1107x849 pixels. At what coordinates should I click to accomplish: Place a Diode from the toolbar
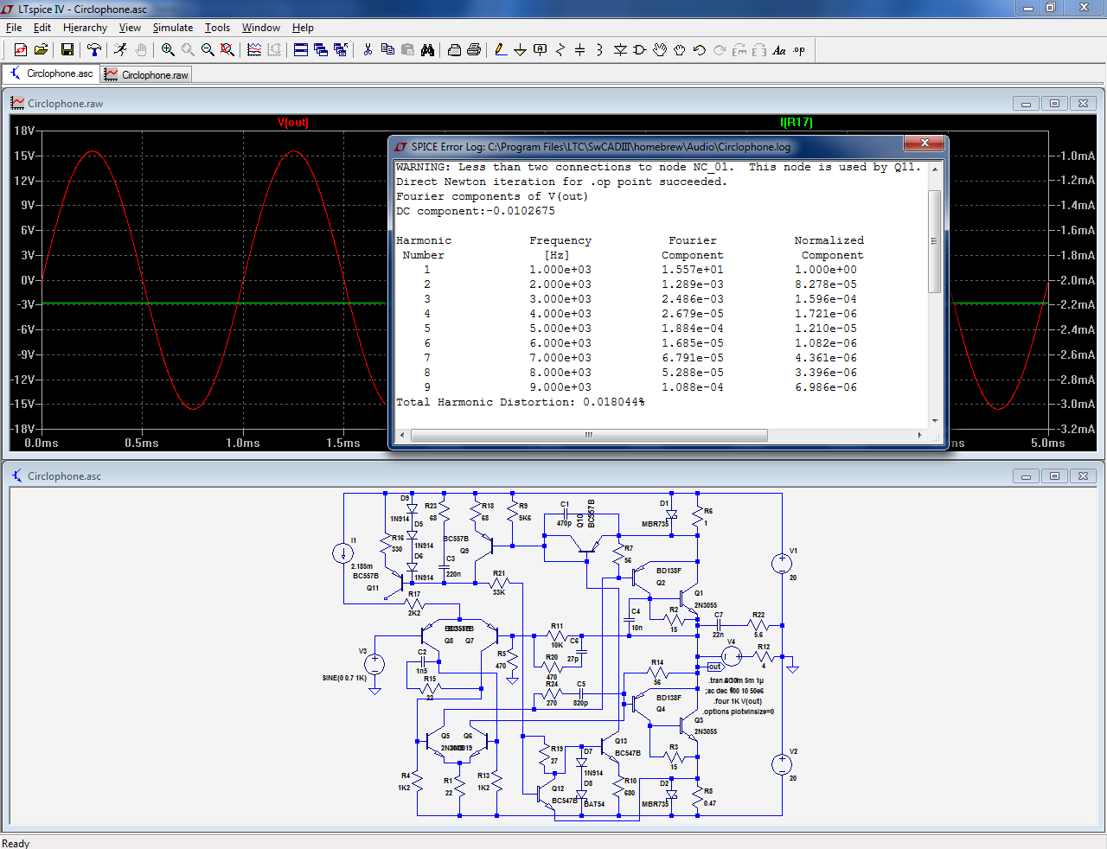click(x=620, y=50)
